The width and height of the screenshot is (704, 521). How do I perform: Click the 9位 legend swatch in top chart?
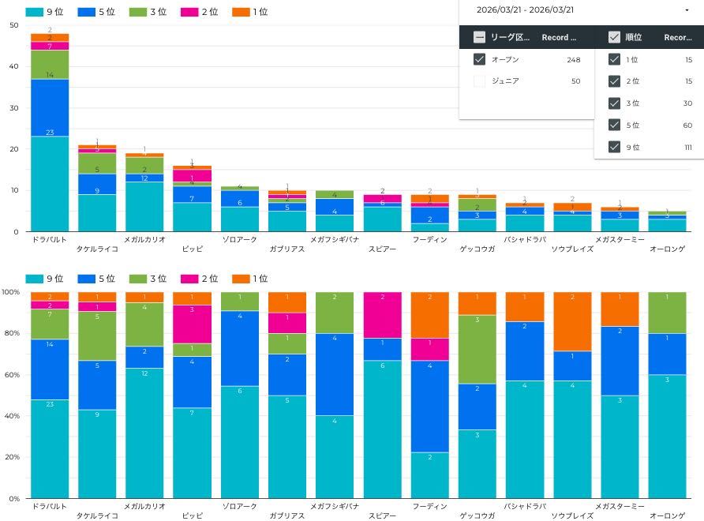[x=33, y=12]
